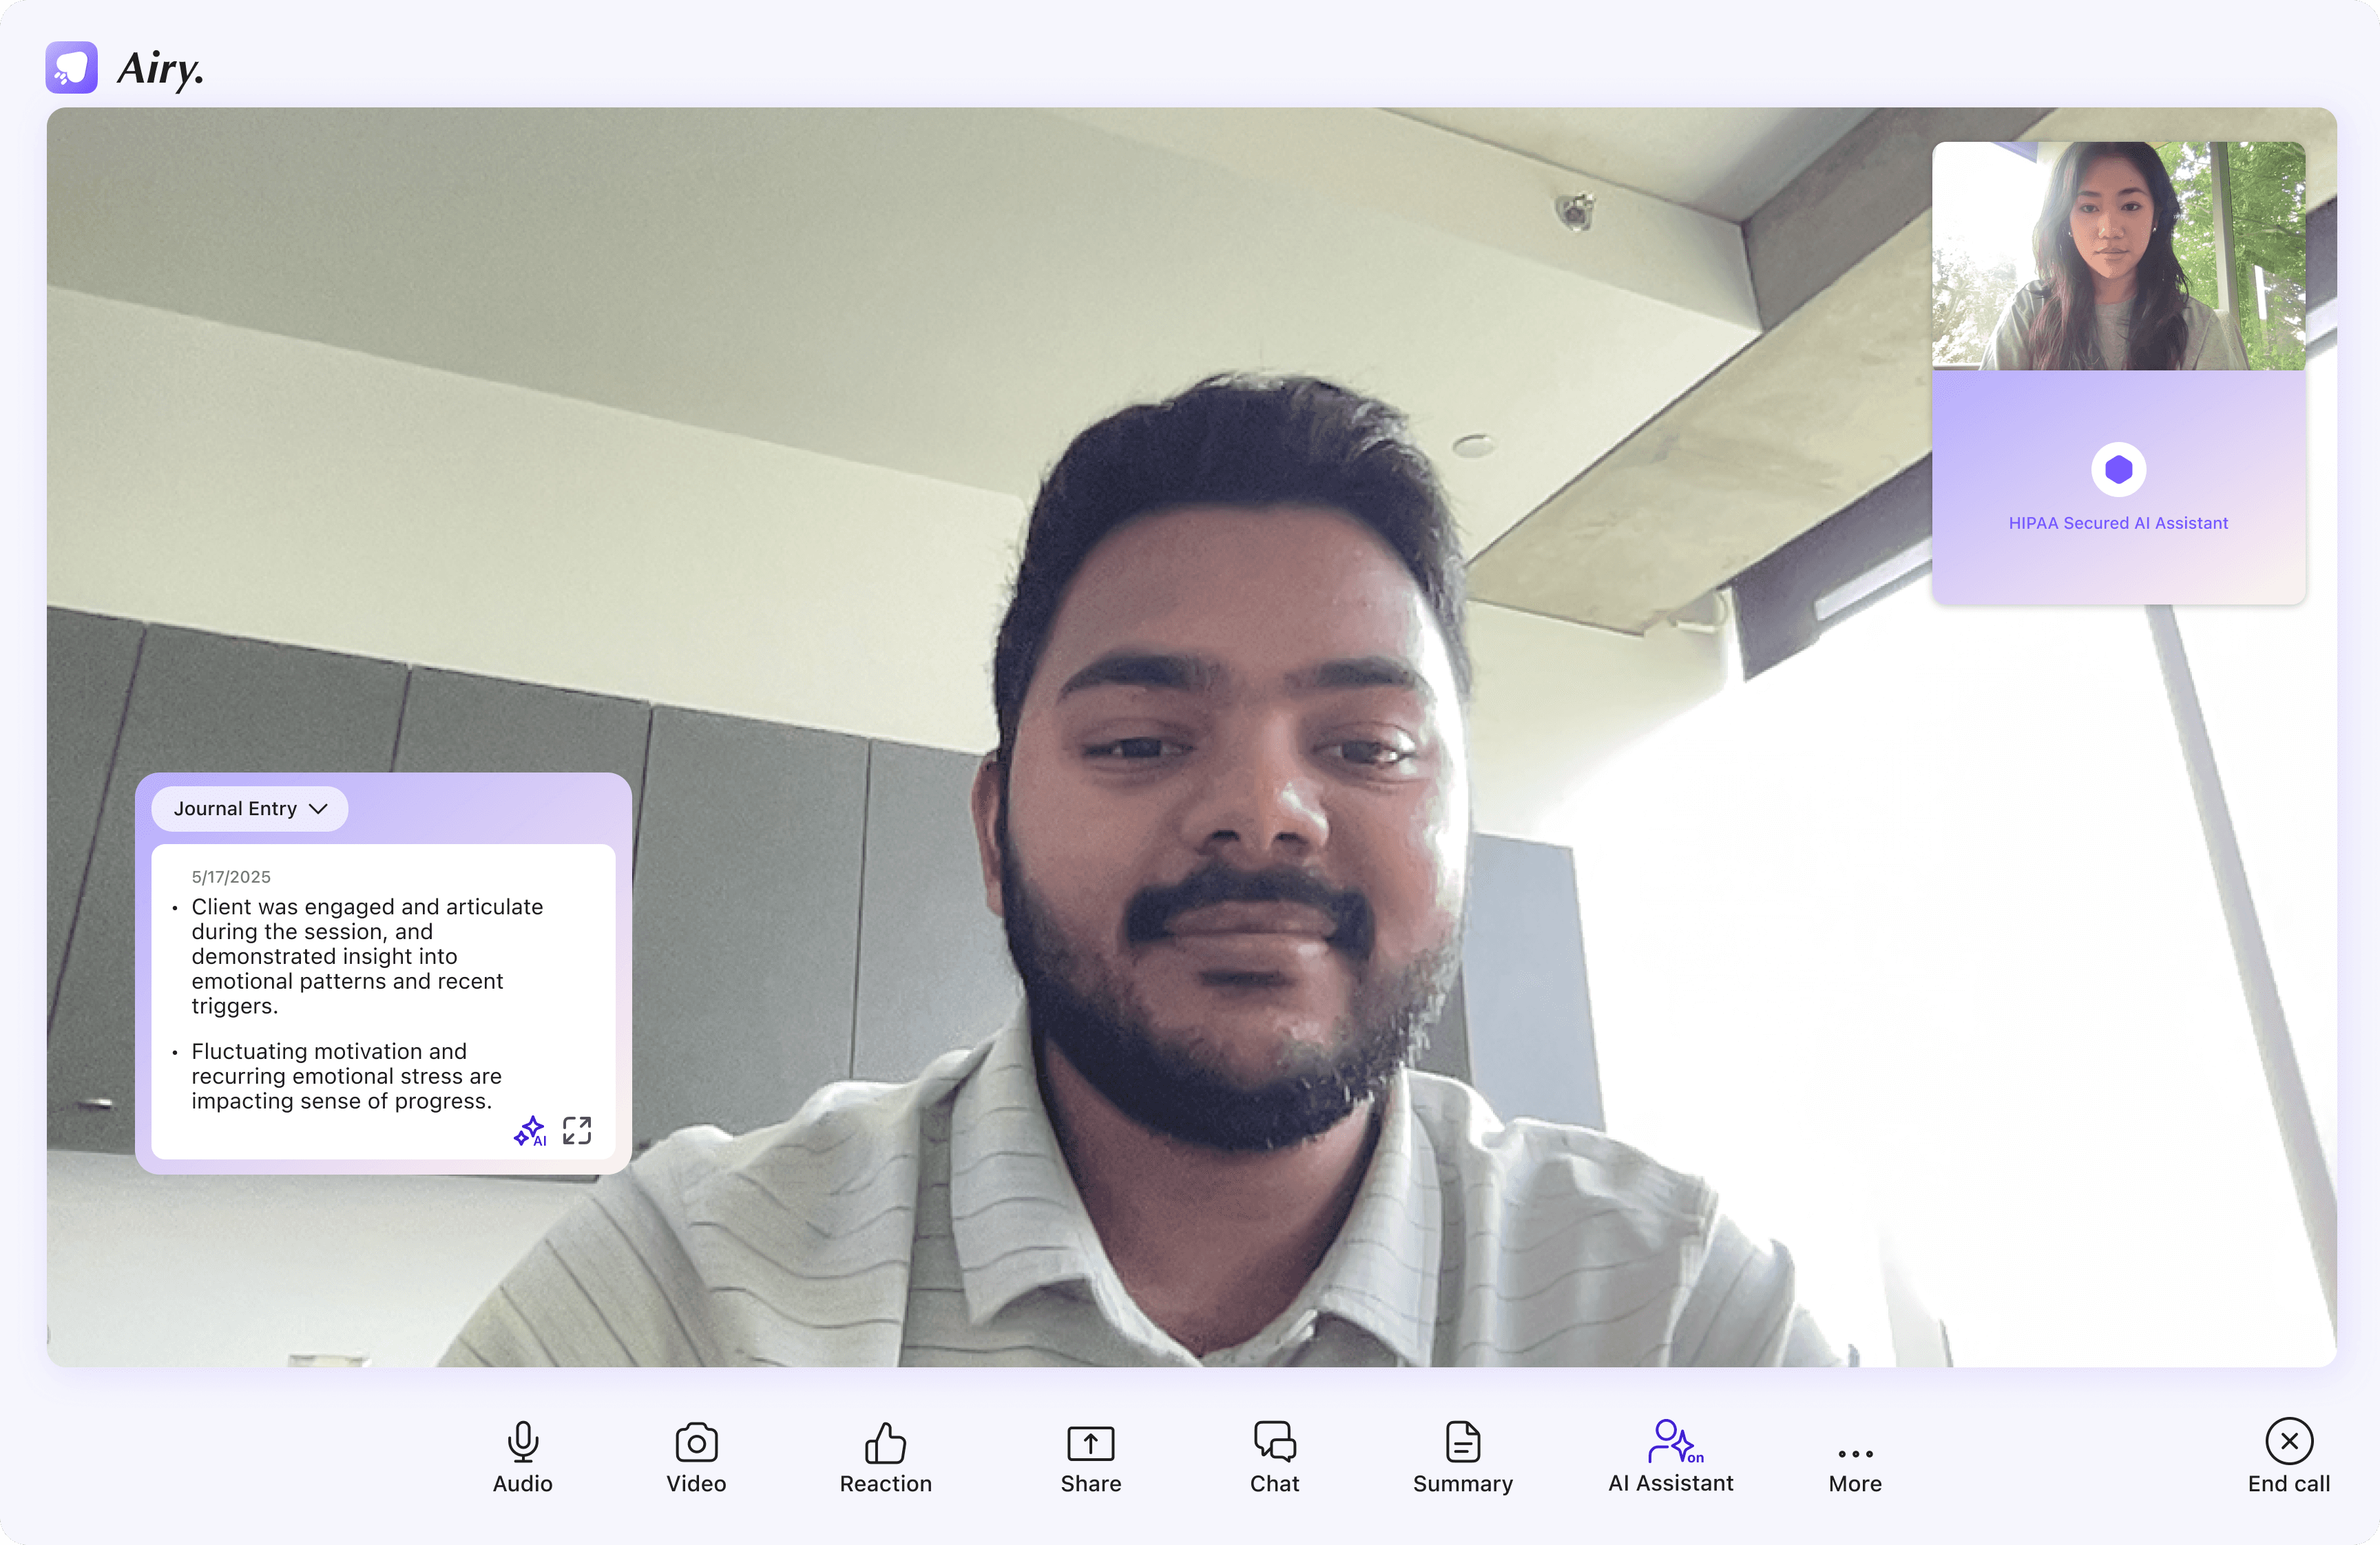The width and height of the screenshot is (2380, 1545).
Task: Toggle the Video camera icon
Action: 696,1442
